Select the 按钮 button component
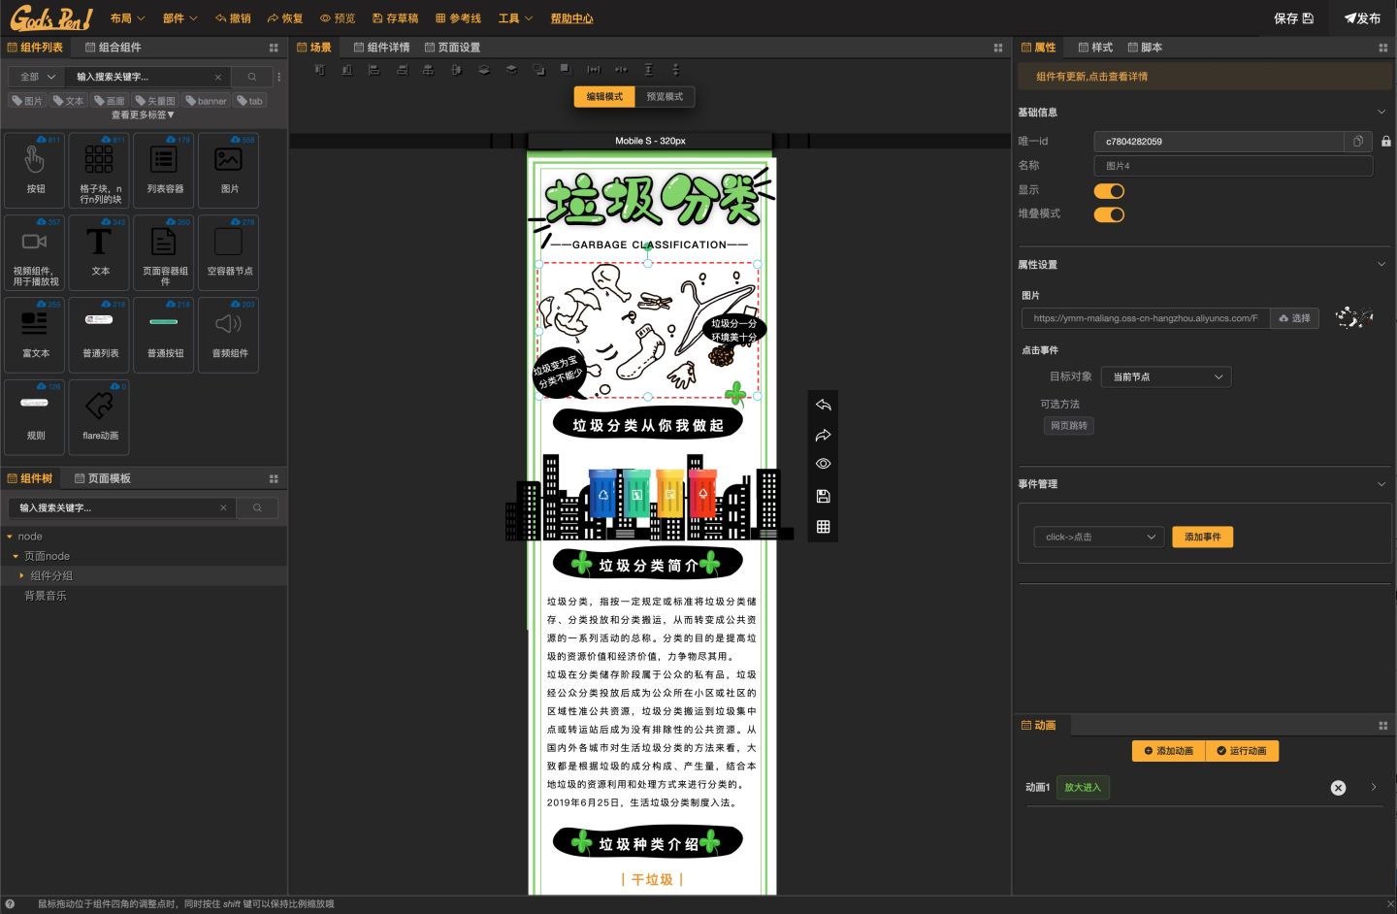The image size is (1397, 914). [x=35, y=171]
